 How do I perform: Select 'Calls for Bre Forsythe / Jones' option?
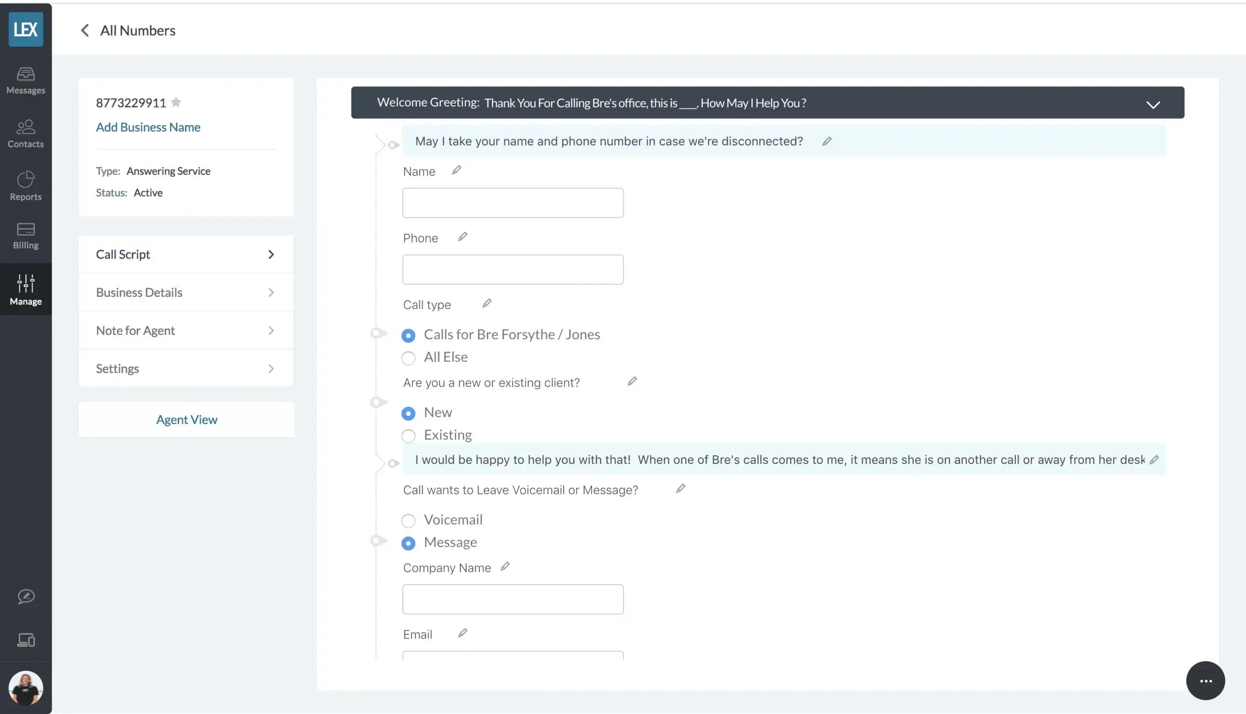click(408, 335)
